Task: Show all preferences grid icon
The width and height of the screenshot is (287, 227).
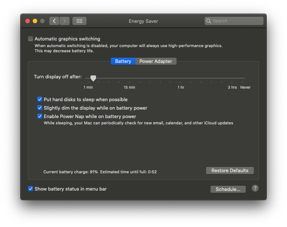Action: pos(79,21)
